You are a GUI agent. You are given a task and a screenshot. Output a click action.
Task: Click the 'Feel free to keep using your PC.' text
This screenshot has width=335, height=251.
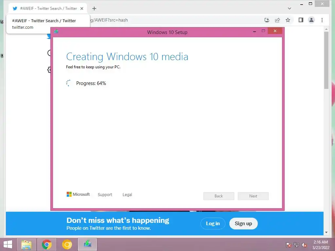coord(93,67)
